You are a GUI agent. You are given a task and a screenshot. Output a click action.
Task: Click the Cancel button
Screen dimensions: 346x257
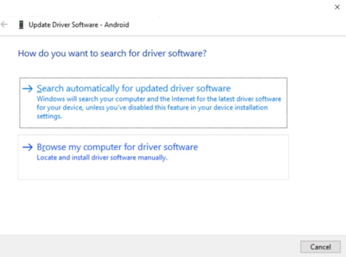click(x=320, y=247)
